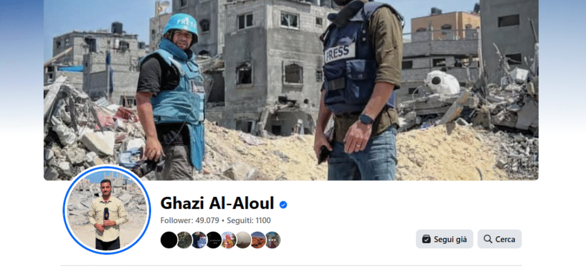Open the last follower avatar in row
586x270 pixels.
(273, 240)
